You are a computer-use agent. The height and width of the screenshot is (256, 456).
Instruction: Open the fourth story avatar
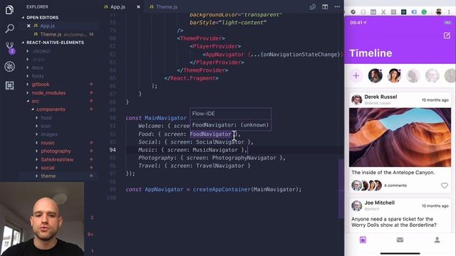pos(432,76)
